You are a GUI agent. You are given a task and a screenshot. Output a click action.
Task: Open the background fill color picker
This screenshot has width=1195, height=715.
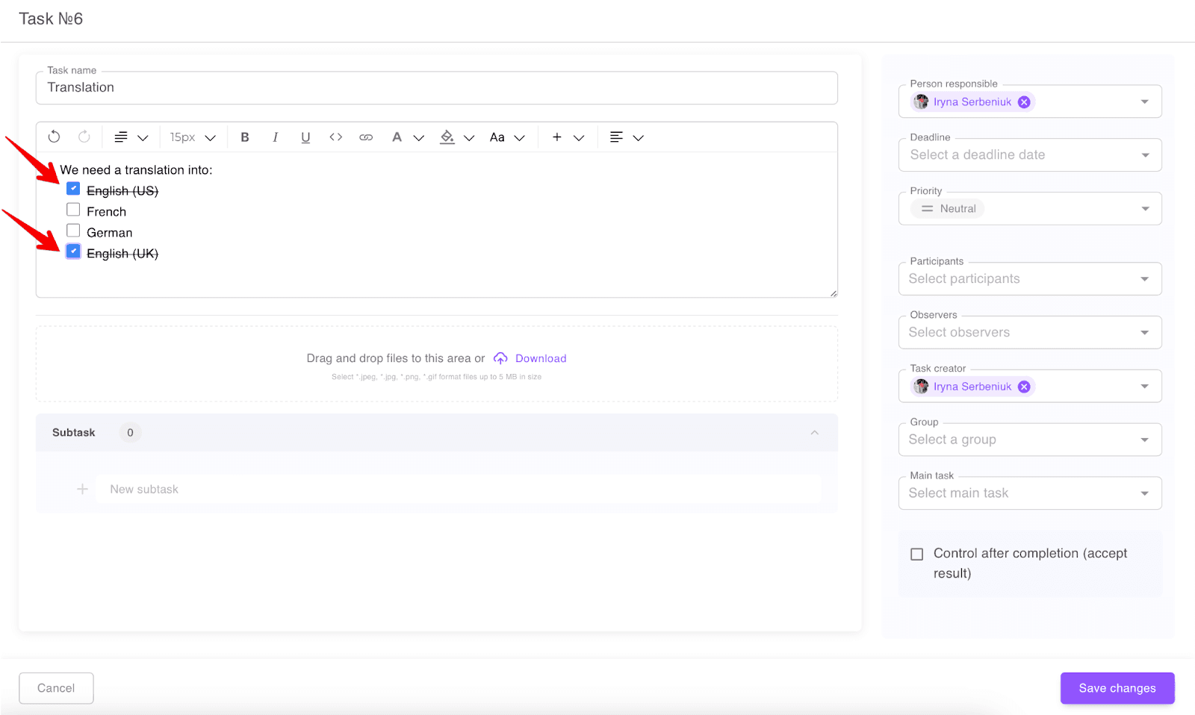(447, 137)
